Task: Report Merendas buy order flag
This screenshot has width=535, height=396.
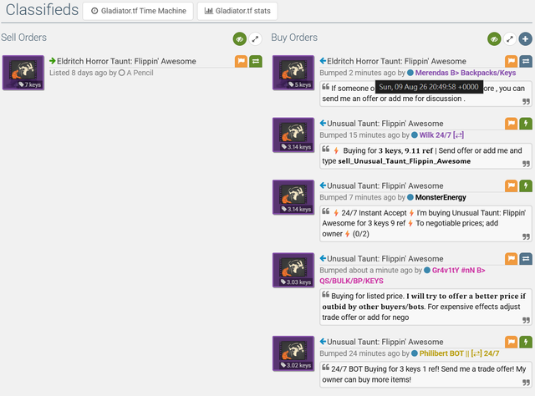Action: (x=511, y=61)
